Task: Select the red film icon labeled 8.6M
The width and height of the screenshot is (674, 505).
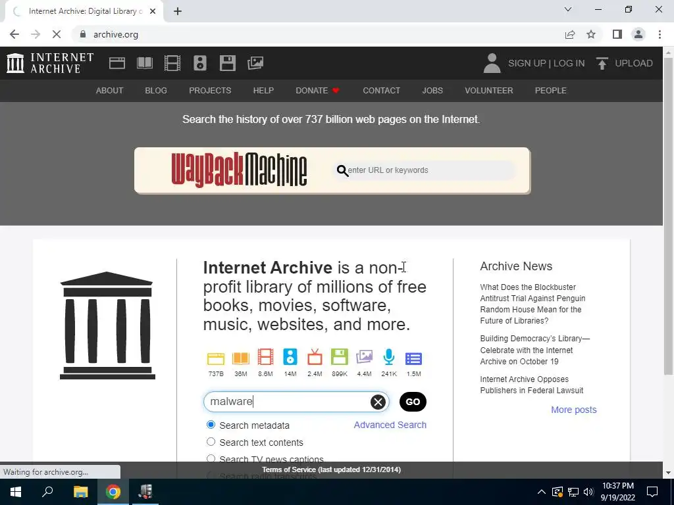Action: click(265, 357)
